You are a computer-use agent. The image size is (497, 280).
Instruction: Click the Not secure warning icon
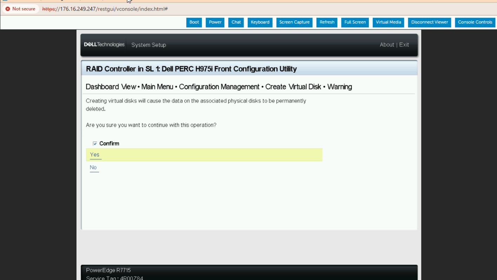click(x=8, y=9)
